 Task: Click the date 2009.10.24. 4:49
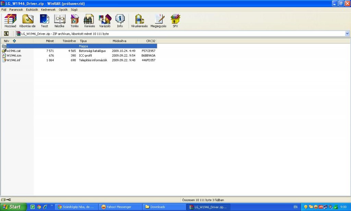[123, 51]
